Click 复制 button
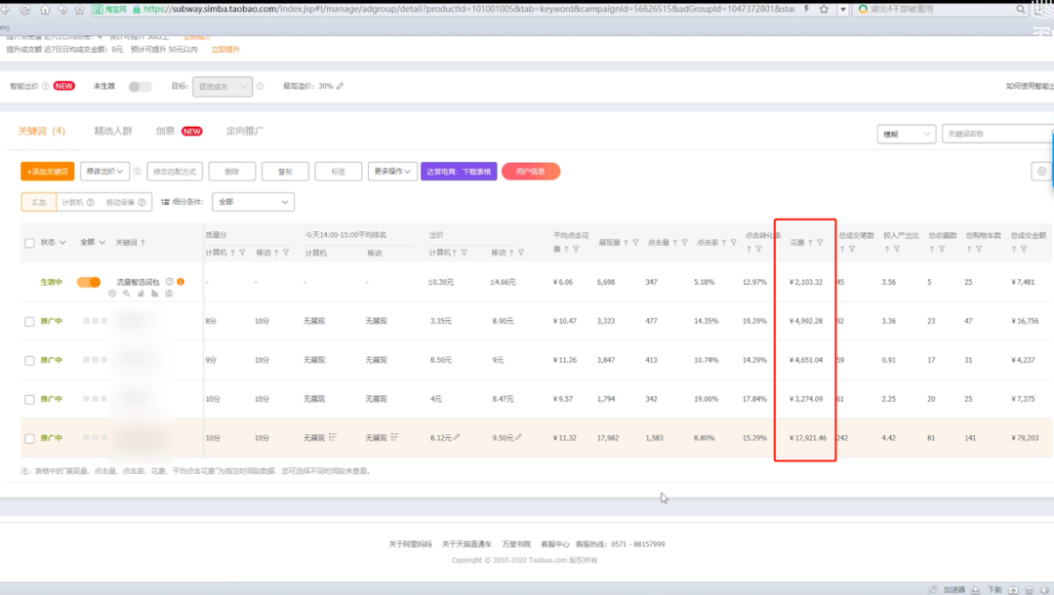 (285, 172)
